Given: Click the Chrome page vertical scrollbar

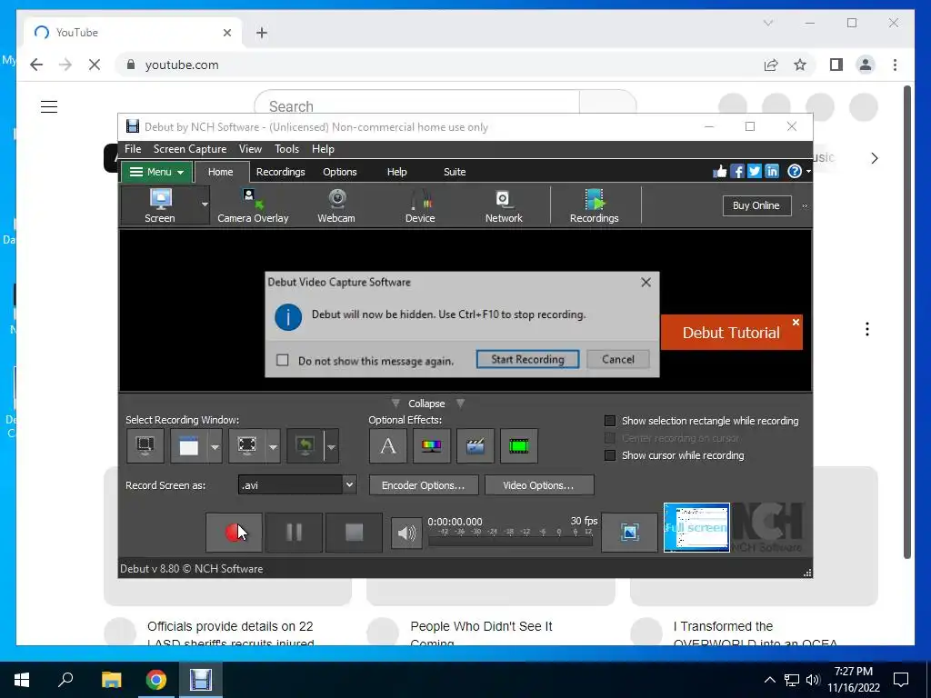Looking at the screenshot, I should [906, 323].
